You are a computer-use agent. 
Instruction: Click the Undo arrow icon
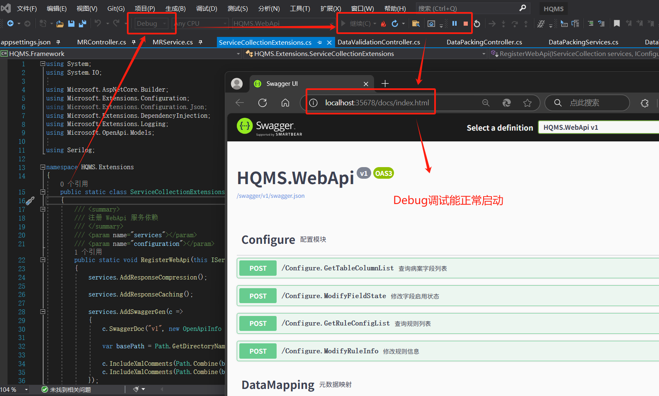pos(98,23)
